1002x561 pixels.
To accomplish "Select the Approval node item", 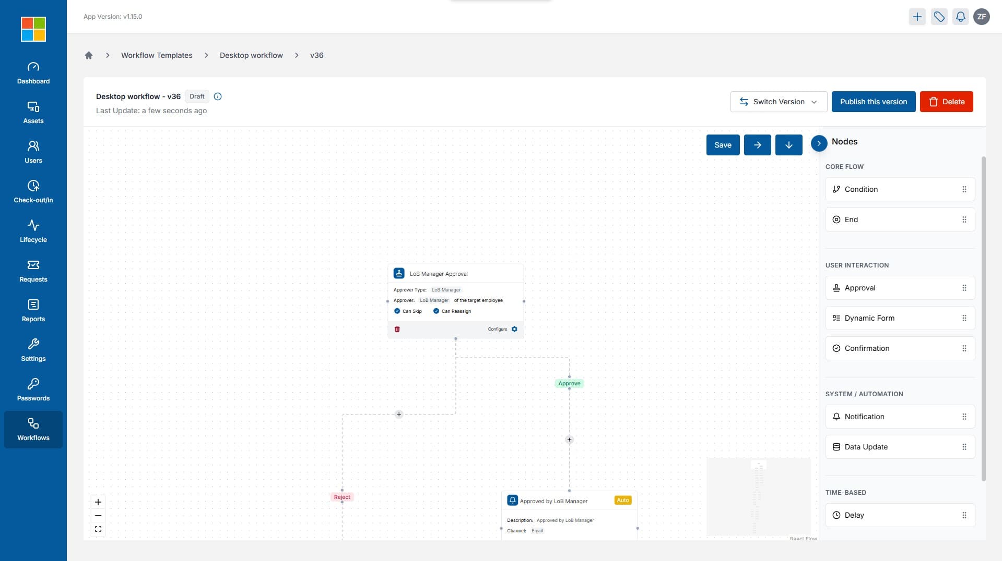I will (900, 288).
